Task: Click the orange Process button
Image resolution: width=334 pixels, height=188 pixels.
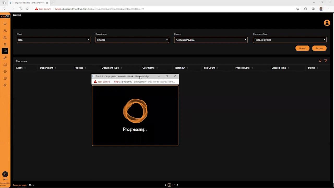Action: (x=319, y=48)
